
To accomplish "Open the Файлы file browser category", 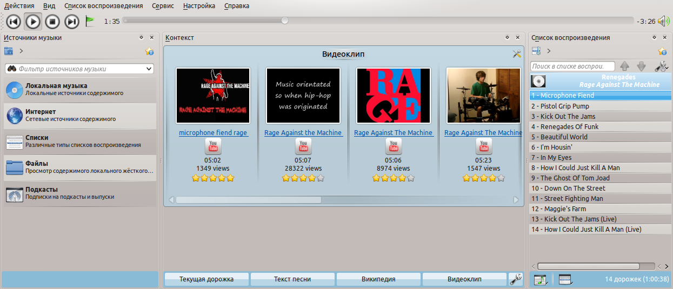I will [x=79, y=167].
